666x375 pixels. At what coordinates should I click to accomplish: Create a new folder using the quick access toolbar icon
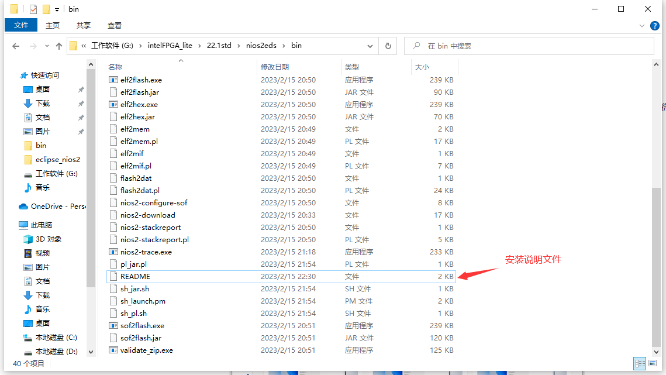click(46, 9)
